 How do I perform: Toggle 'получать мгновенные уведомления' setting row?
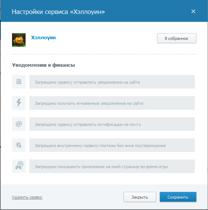112,103
